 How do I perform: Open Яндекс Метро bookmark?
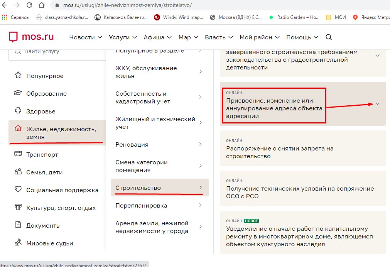[371, 17]
